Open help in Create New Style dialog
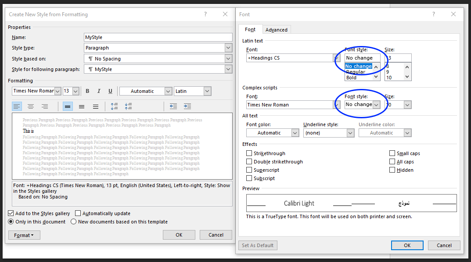 205,14
